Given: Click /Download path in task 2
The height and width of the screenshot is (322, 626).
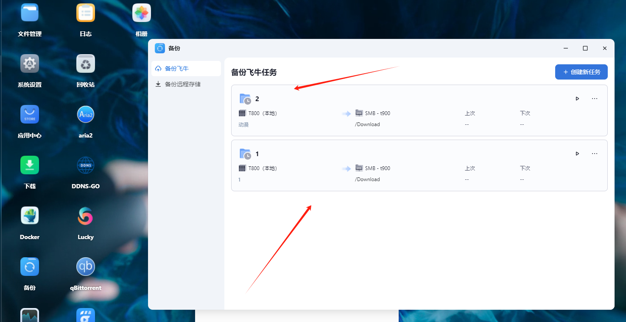Looking at the screenshot, I should pyautogui.click(x=367, y=124).
